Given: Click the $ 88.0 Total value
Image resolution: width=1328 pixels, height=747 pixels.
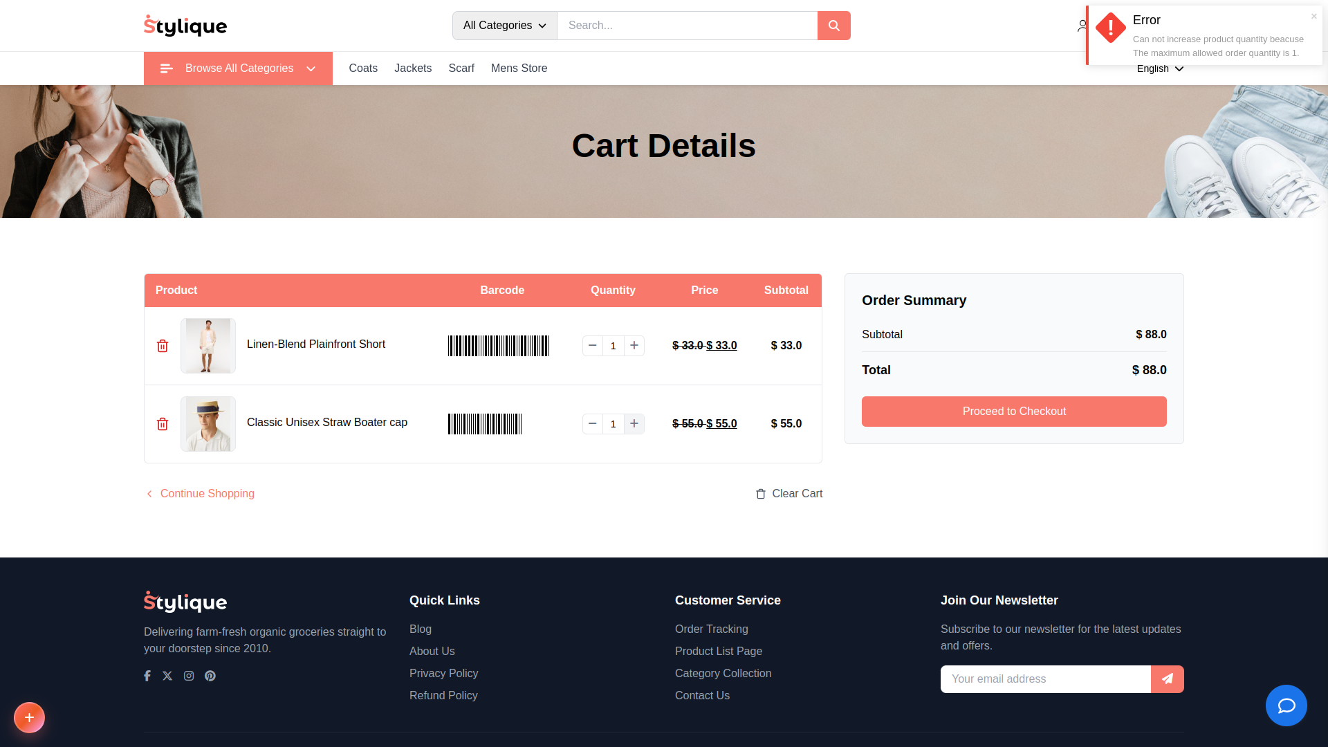Looking at the screenshot, I should pos(1149,370).
